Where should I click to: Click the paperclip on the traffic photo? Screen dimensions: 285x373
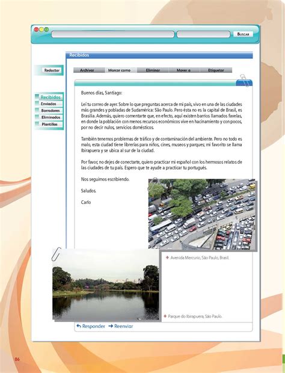click(152, 184)
